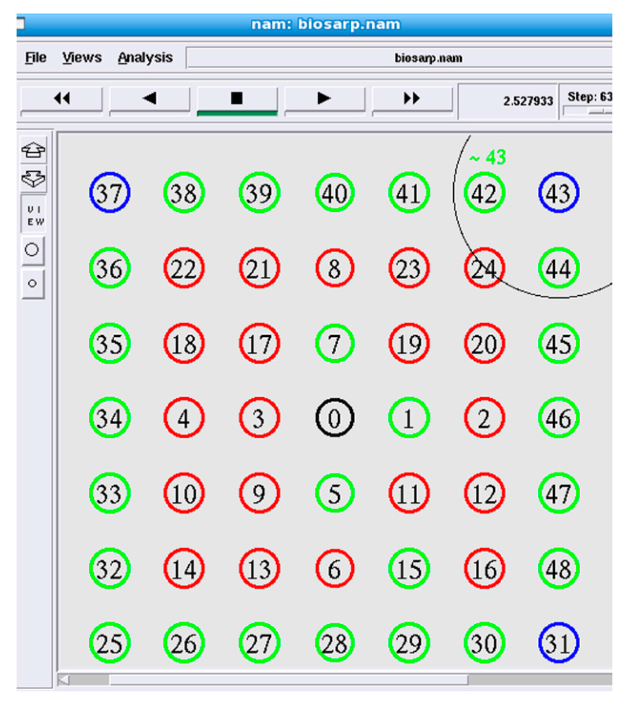Select red node 24
Image resolution: width=628 pixels, height=707 pixels.
[x=484, y=268]
